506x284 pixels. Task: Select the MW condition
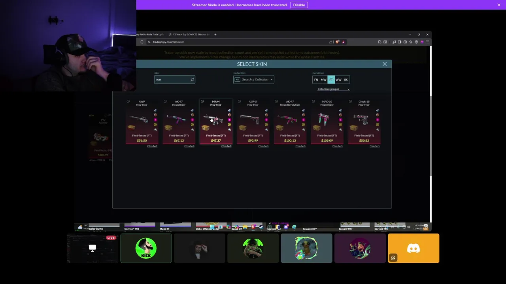click(323, 80)
